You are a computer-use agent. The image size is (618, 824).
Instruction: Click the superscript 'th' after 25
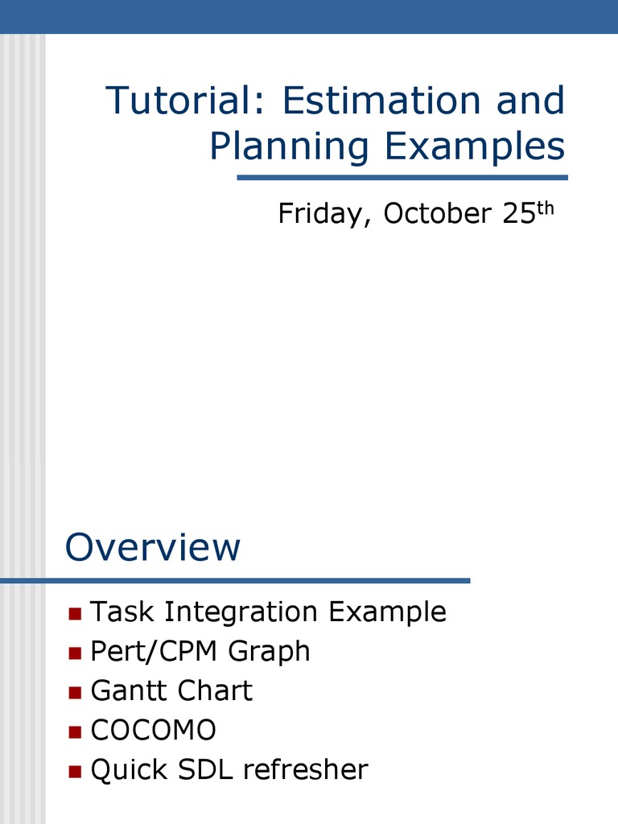coord(546,208)
